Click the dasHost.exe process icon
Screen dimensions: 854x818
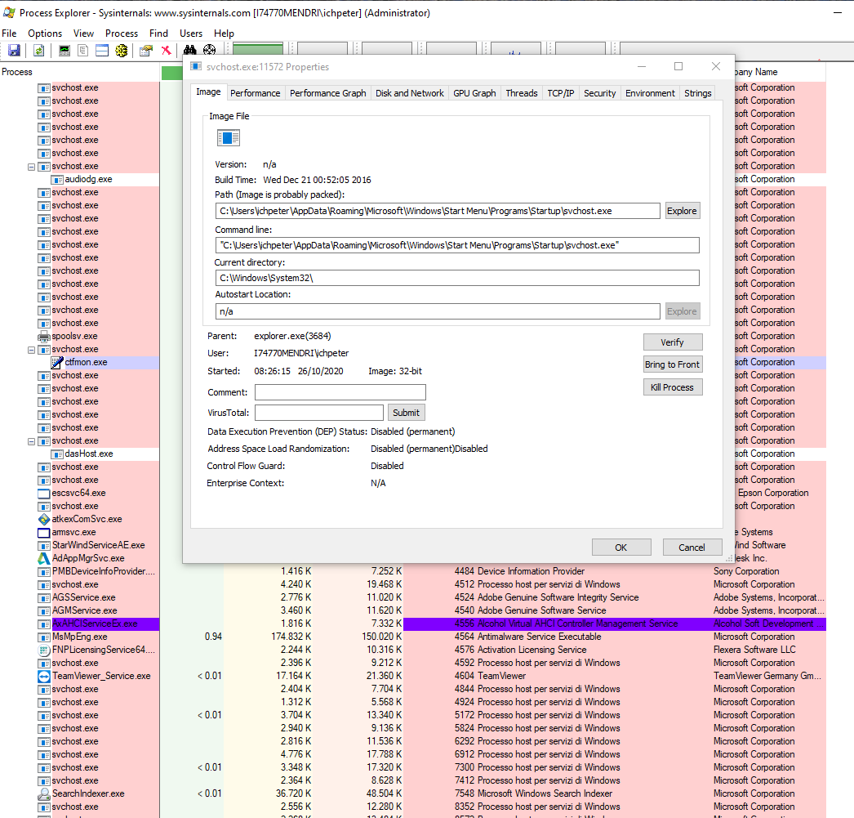57,454
